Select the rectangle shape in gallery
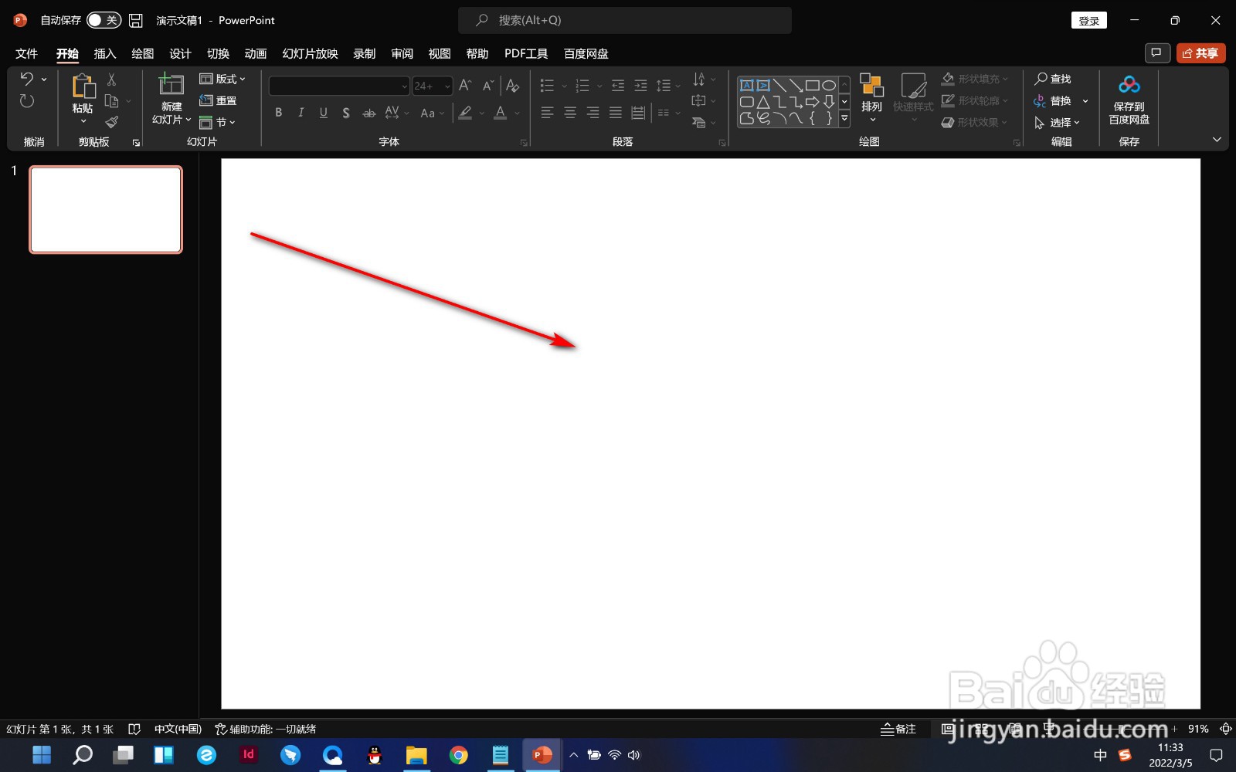Viewport: 1236px width, 772px height. (813, 85)
